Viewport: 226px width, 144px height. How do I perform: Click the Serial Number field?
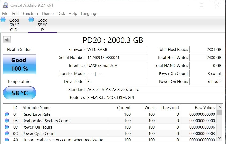[x=116, y=58]
